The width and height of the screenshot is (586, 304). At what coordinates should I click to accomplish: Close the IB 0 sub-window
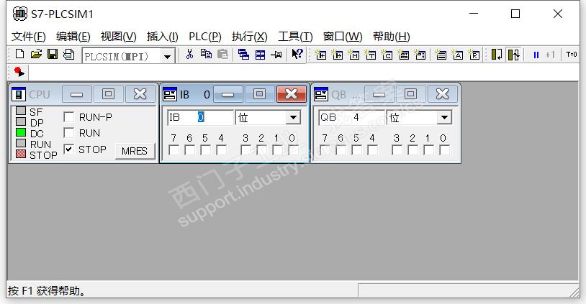click(291, 94)
